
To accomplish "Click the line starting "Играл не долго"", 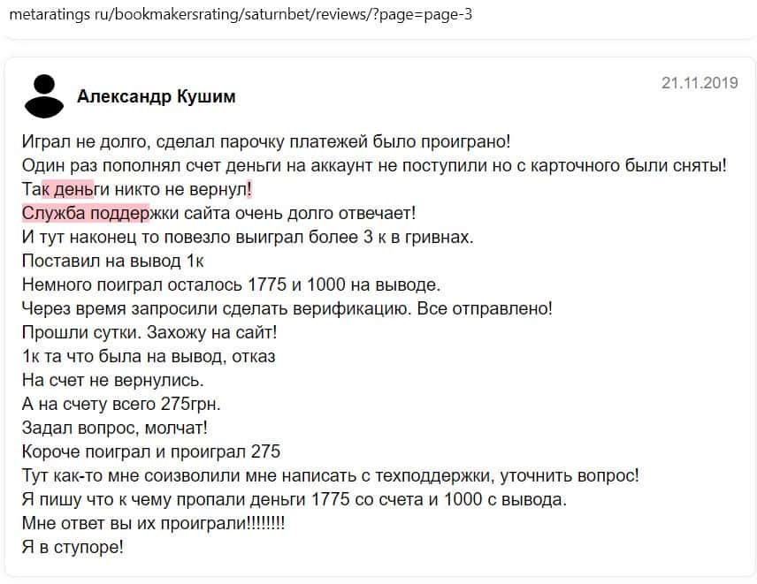I will pyautogui.click(x=265, y=140).
